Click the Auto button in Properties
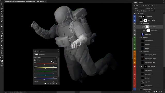Viewport: 165px width, 93px height. click(55, 60)
